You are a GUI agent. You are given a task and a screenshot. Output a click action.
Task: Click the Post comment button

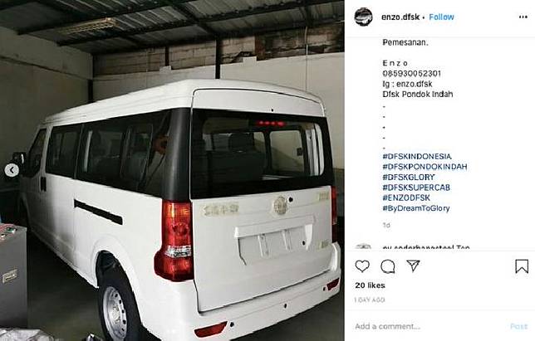point(518,326)
